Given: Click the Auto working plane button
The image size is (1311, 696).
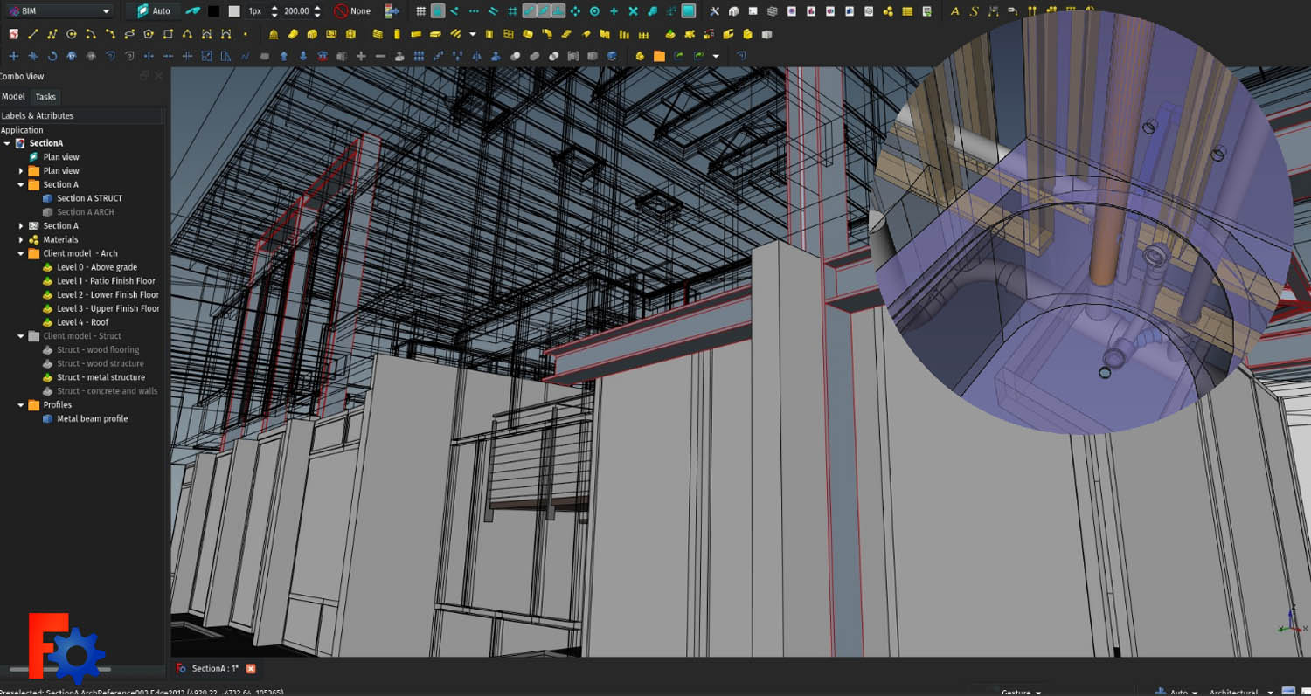Looking at the screenshot, I should point(153,11).
